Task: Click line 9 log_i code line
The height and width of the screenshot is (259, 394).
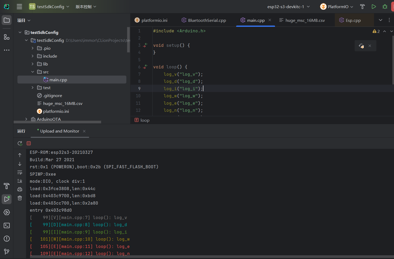Action: [x=183, y=89]
